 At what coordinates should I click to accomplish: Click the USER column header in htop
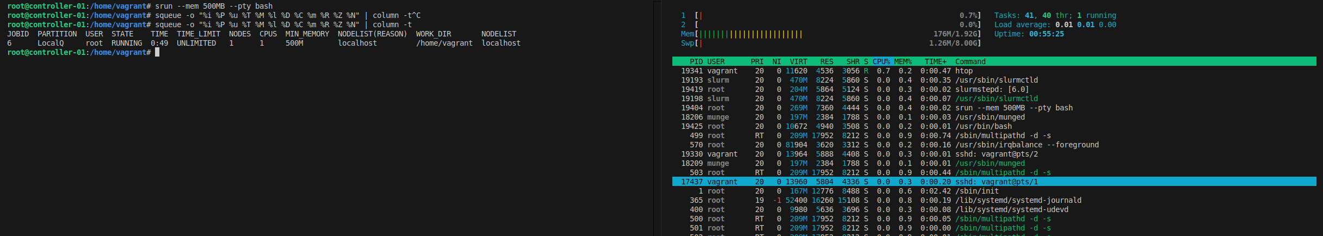click(715, 61)
